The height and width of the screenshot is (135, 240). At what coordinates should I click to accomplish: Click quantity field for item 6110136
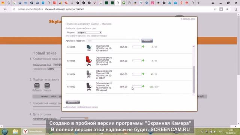point(136,47)
